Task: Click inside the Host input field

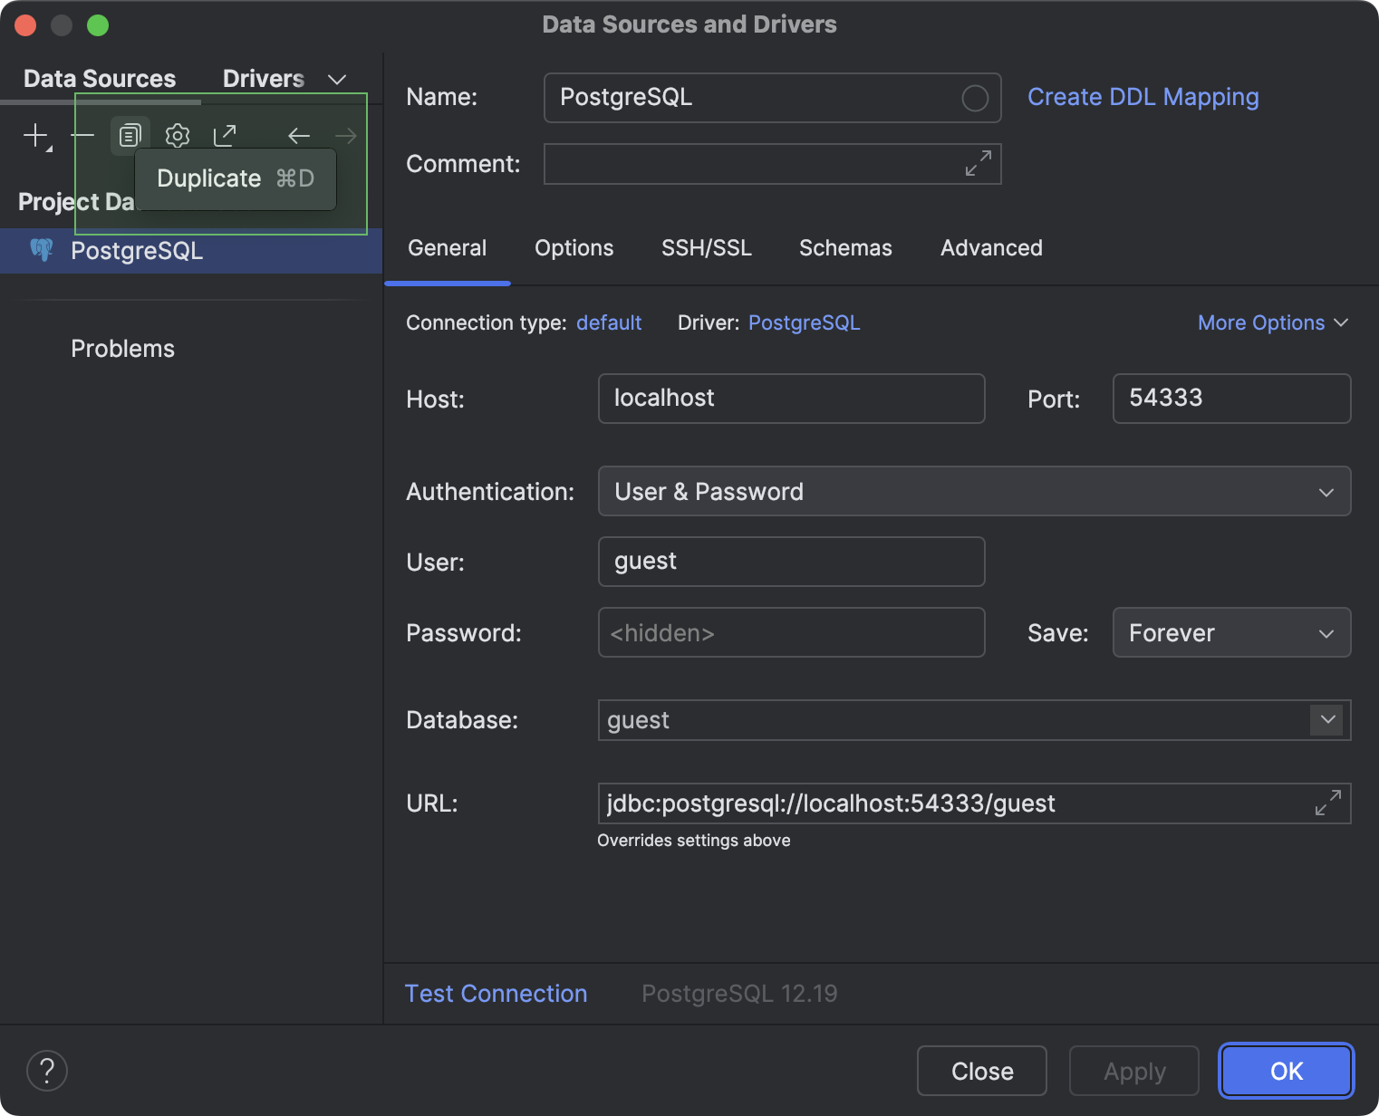Action: point(791,399)
